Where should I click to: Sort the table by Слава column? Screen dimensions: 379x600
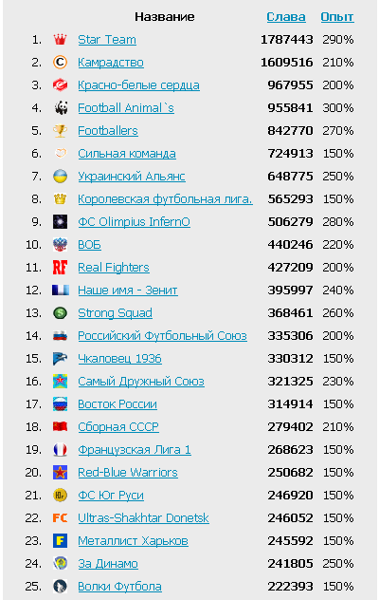286,17
